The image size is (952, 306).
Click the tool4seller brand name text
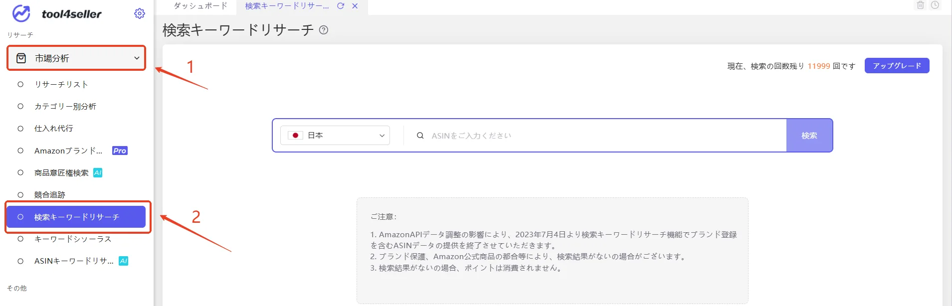click(71, 14)
